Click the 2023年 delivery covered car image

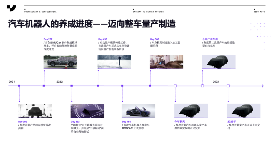pyautogui.click(x=244, y=111)
